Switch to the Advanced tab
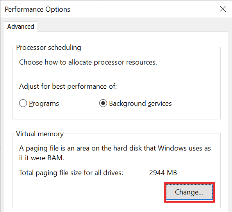The height and width of the screenshot is (212, 232). coord(21,27)
